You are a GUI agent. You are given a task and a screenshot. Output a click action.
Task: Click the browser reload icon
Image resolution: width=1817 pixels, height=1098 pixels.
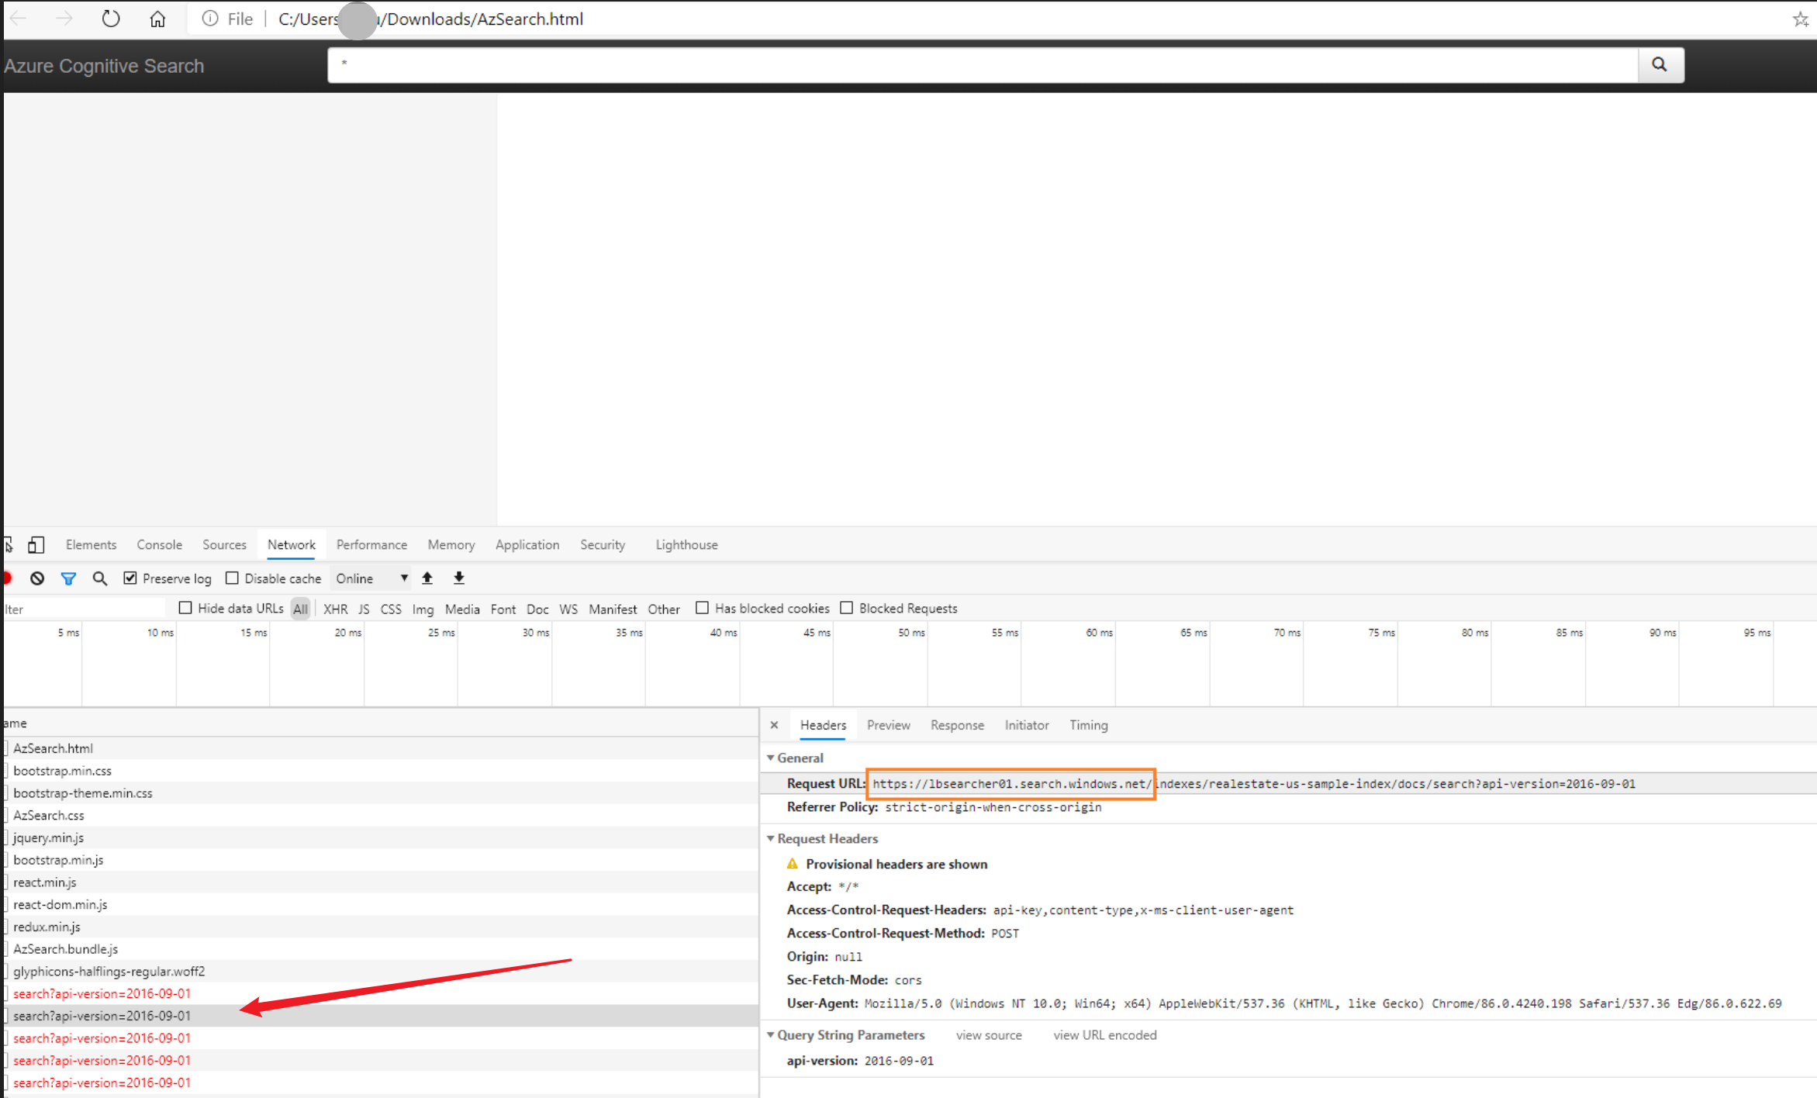tap(111, 19)
